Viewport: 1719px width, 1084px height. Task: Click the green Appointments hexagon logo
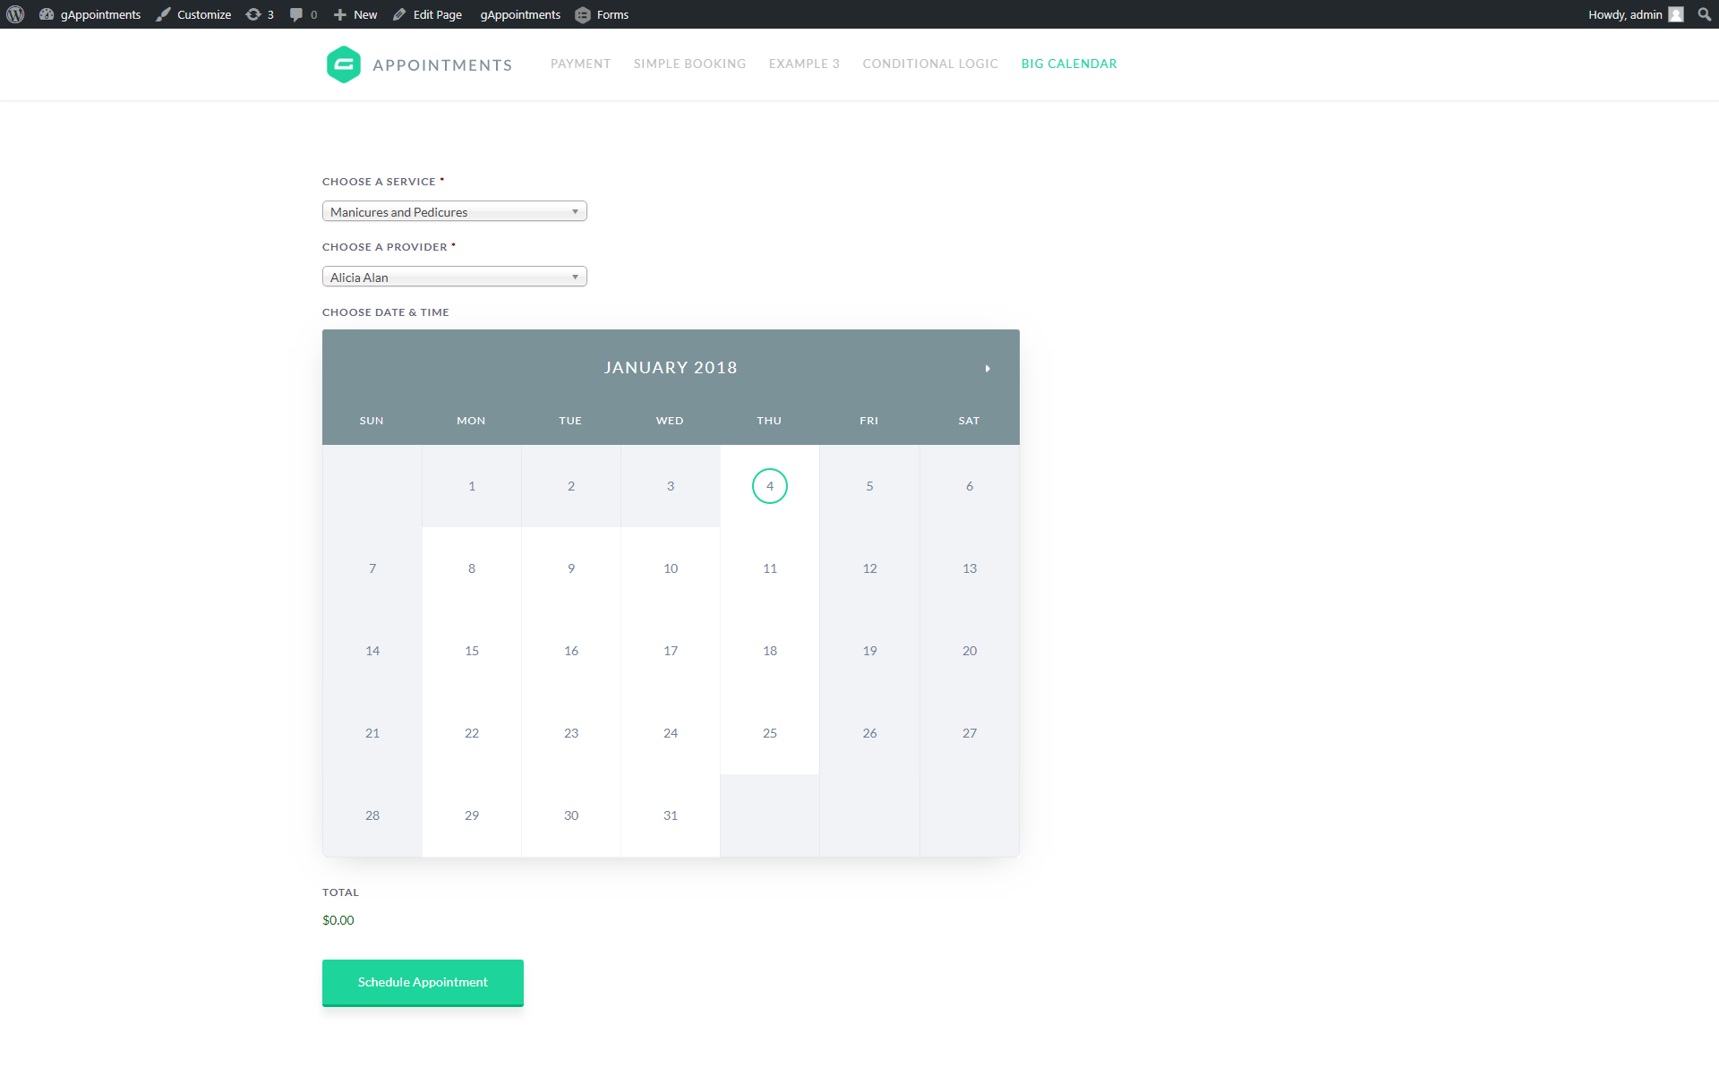click(x=344, y=64)
